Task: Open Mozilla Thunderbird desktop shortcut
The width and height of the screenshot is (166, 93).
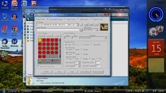Action: [5, 43]
